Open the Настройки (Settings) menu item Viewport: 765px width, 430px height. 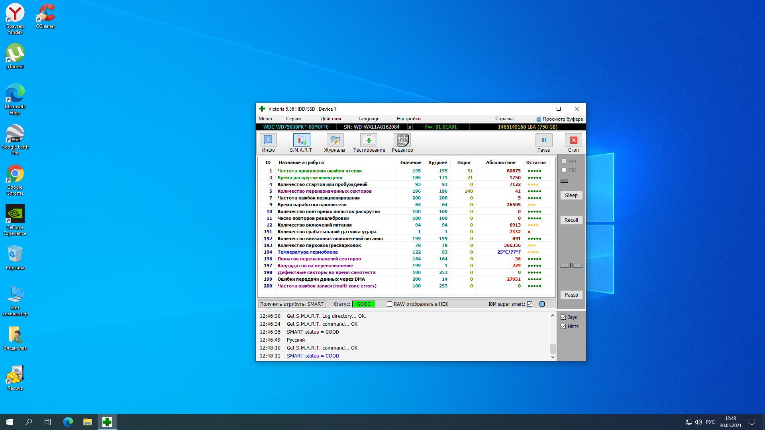tap(408, 119)
